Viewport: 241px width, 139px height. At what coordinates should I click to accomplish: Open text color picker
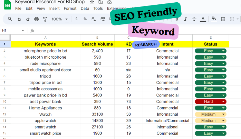203,19
